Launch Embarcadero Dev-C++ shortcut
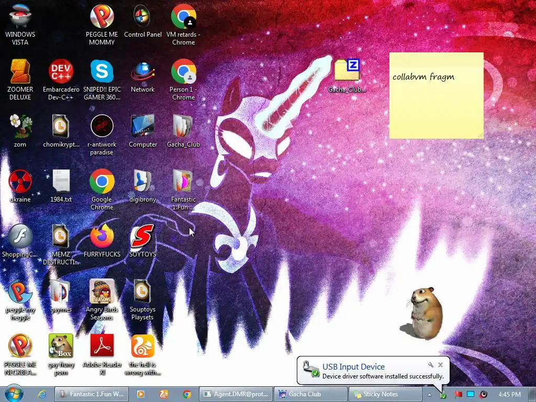Image resolution: width=536 pixels, height=402 pixels. pyautogui.click(x=61, y=80)
